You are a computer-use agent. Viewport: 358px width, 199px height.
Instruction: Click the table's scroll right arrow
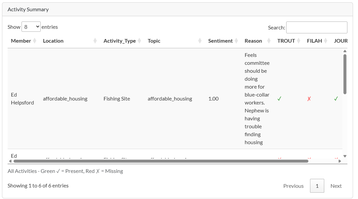[340, 161]
